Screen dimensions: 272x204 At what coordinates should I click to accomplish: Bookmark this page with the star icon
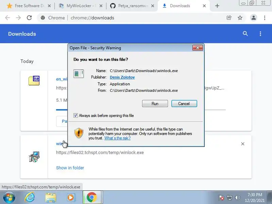[240, 18]
